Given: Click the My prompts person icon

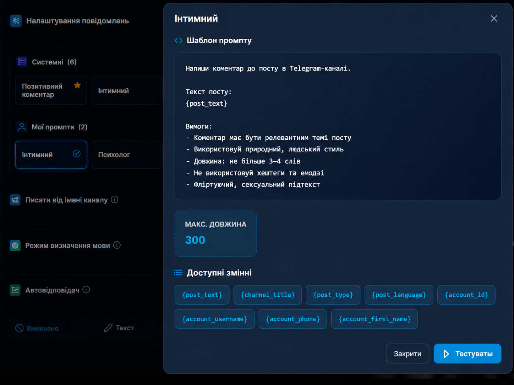Looking at the screenshot, I should (22, 127).
